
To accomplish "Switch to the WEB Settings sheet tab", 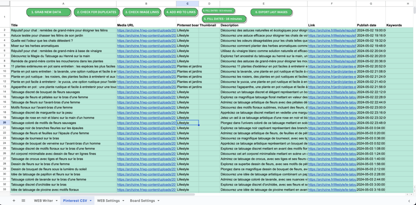I will 108,201.
